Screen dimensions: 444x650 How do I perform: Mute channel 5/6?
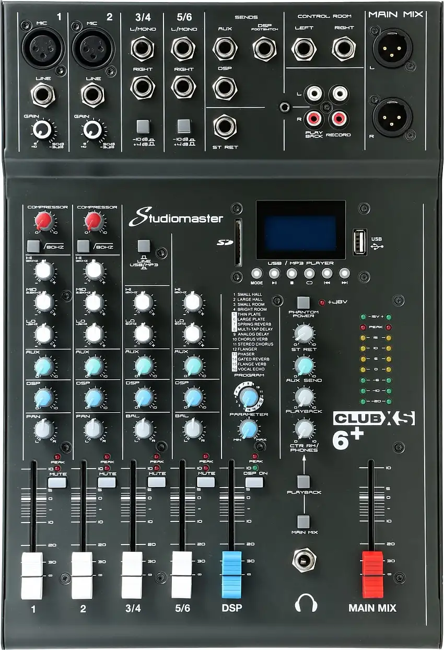pyautogui.click(x=206, y=482)
